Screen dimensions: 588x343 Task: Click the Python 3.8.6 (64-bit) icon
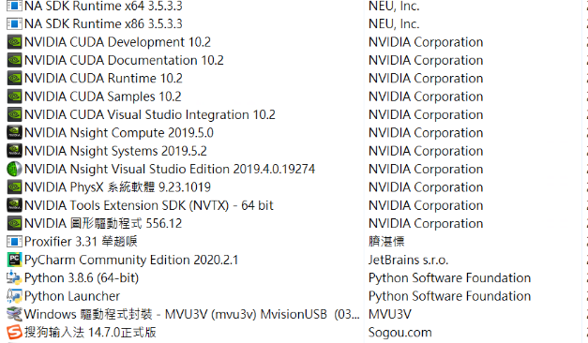point(14,277)
